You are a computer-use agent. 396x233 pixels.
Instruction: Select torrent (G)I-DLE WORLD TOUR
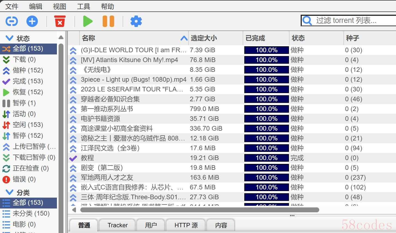(x=232, y=50)
